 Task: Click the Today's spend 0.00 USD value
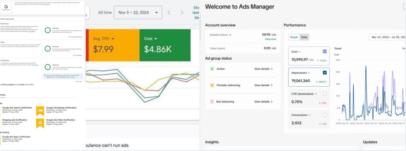coord(270,48)
